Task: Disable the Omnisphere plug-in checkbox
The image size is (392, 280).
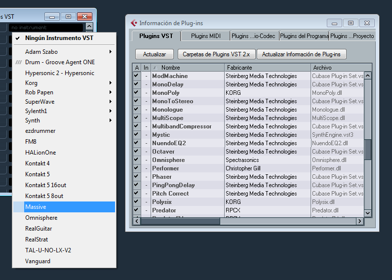Action: [136, 160]
